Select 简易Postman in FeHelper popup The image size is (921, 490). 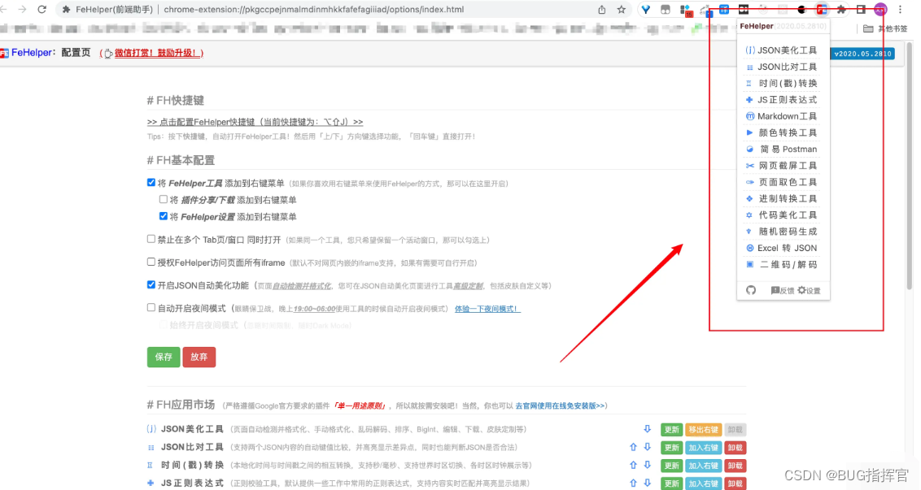pos(782,149)
